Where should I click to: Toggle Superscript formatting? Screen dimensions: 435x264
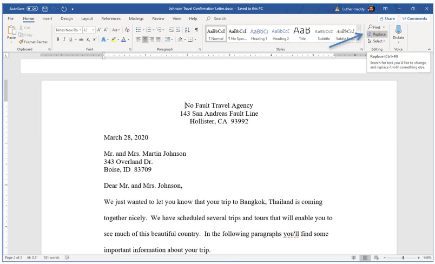tap(95, 39)
